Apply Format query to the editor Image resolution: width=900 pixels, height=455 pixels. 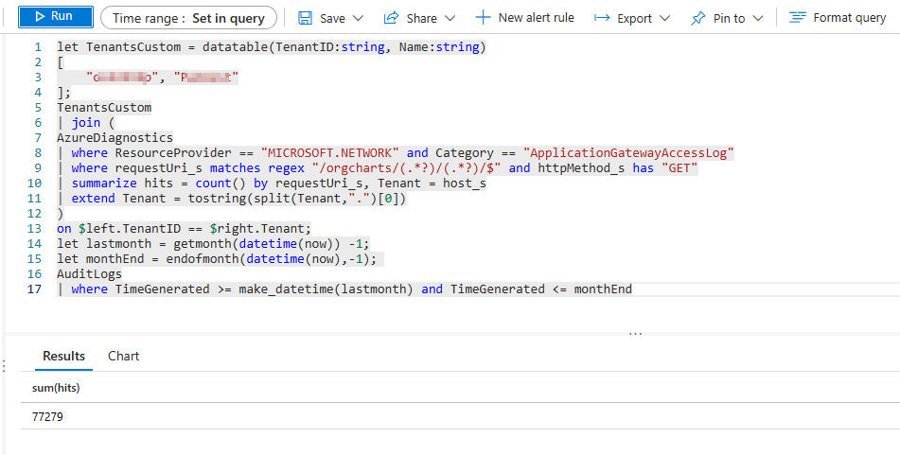[838, 18]
